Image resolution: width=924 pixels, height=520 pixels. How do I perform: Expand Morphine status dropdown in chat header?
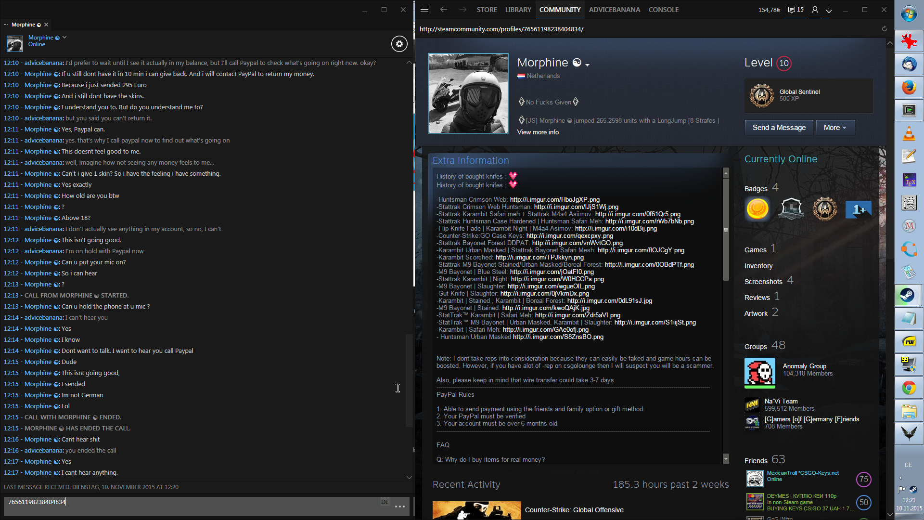64,37
